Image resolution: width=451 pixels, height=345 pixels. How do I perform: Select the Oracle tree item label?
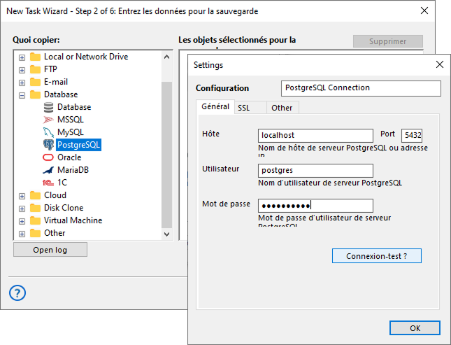pos(69,157)
